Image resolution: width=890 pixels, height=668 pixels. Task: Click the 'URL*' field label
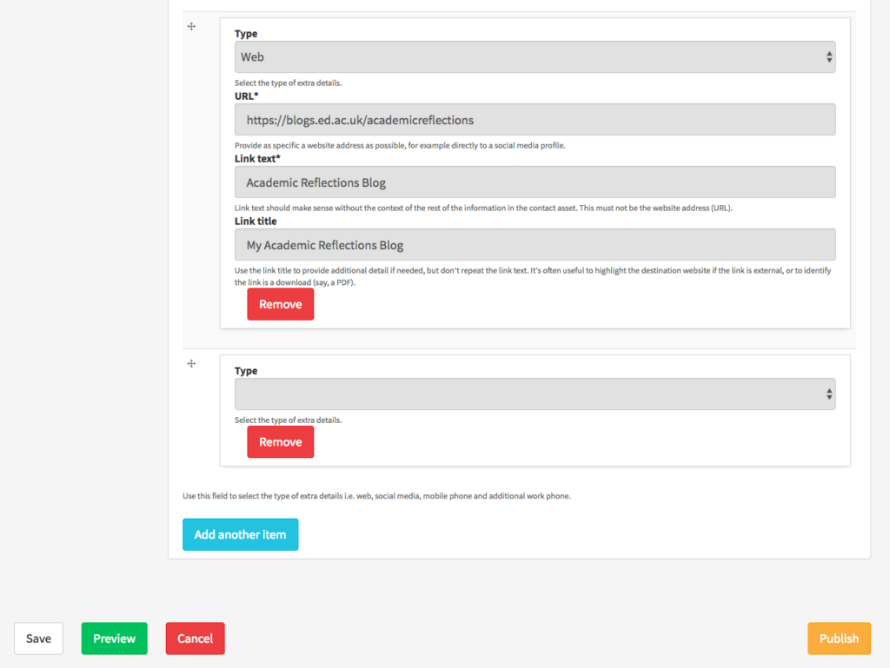point(247,96)
